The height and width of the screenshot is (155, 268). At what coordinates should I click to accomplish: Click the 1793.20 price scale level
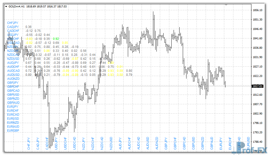(x=258, y=132)
